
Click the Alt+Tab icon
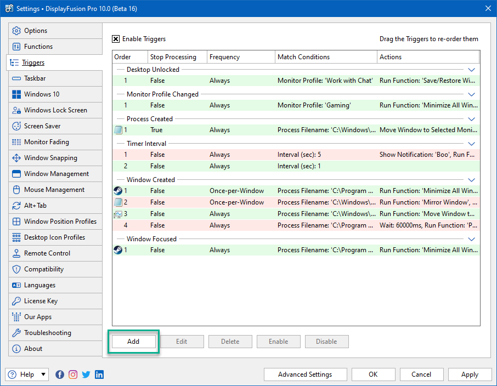point(16,206)
